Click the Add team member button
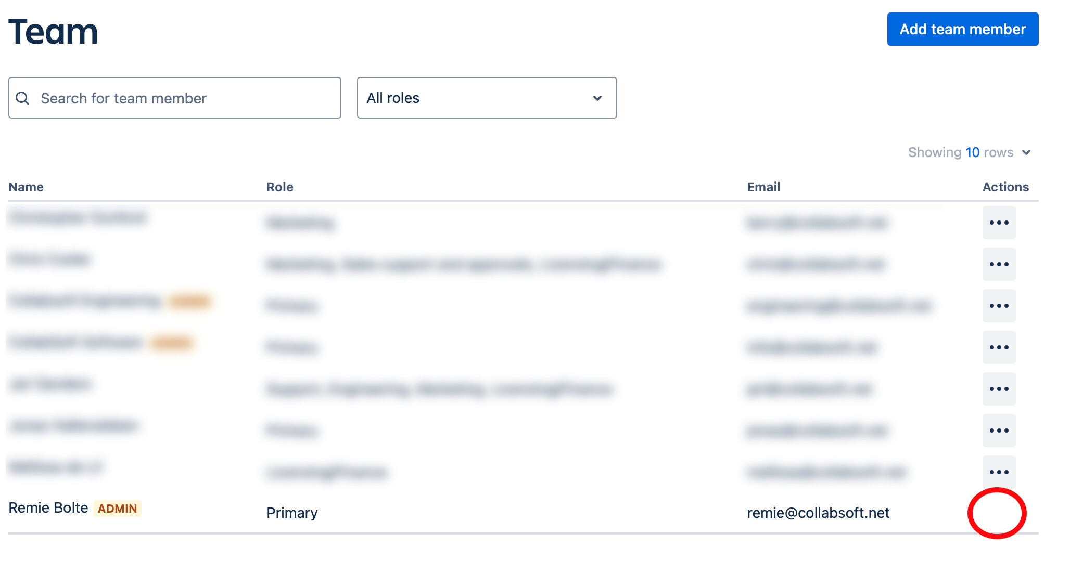Screen dimensions: 1070x573 click(x=962, y=29)
